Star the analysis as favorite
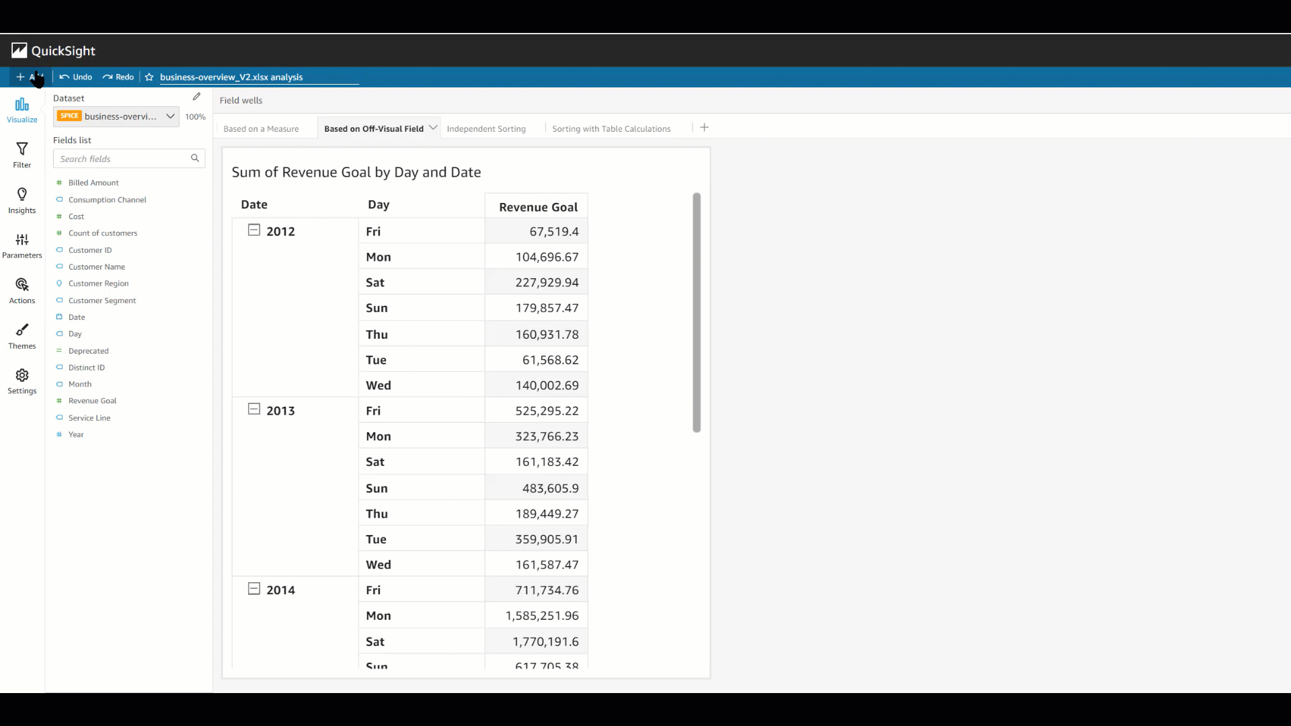The height and width of the screenshot is (726, 1291). 149,77
